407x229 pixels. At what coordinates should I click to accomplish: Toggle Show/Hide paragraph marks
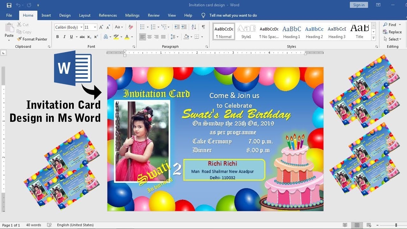pos(203,27)
